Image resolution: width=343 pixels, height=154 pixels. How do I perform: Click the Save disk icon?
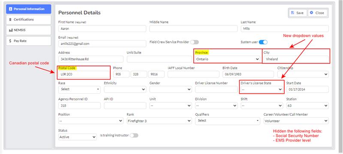pos(293,13)
